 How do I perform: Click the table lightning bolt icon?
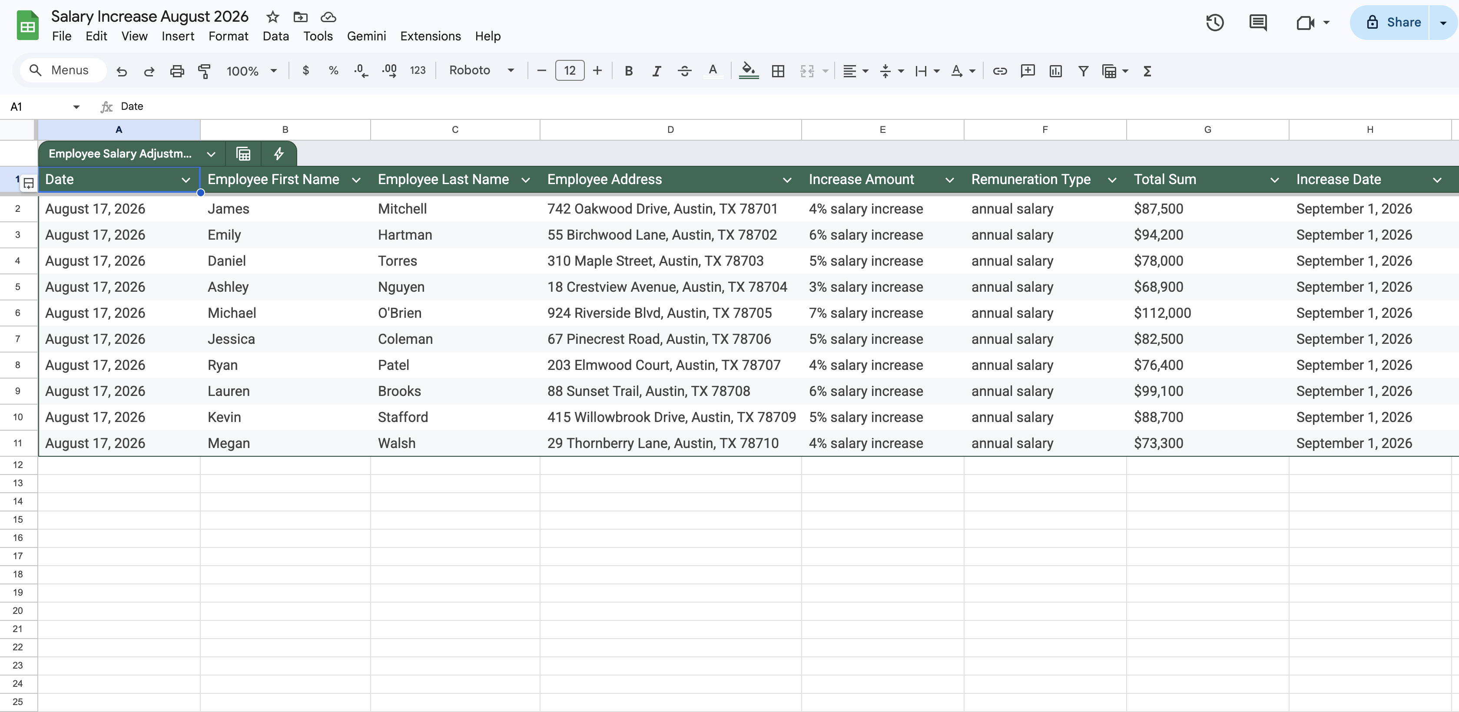(x=279, y=153)
